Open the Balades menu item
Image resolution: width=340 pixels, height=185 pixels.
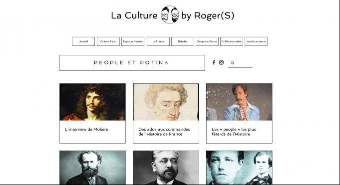(183, 41)
